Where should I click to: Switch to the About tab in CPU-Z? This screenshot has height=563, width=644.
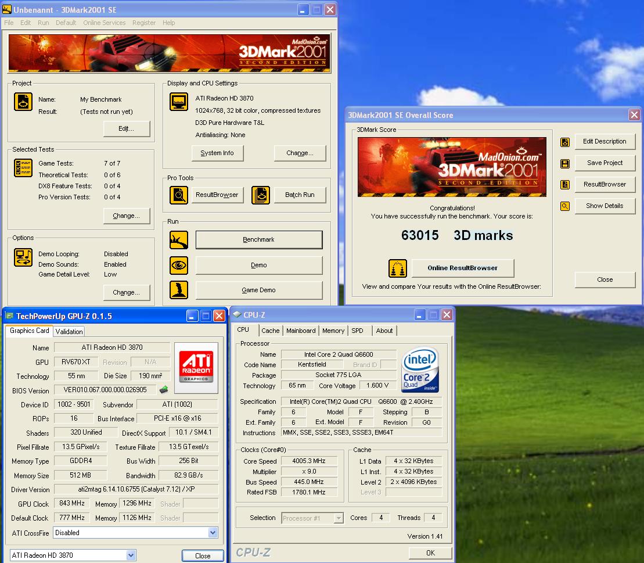(384, 331)
